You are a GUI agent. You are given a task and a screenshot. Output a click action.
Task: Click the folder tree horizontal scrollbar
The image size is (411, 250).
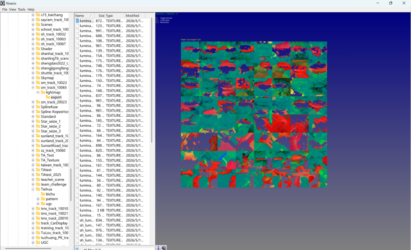click(x=28, y=248)
